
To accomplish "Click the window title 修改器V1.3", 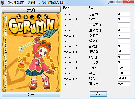I will point(56,3).
